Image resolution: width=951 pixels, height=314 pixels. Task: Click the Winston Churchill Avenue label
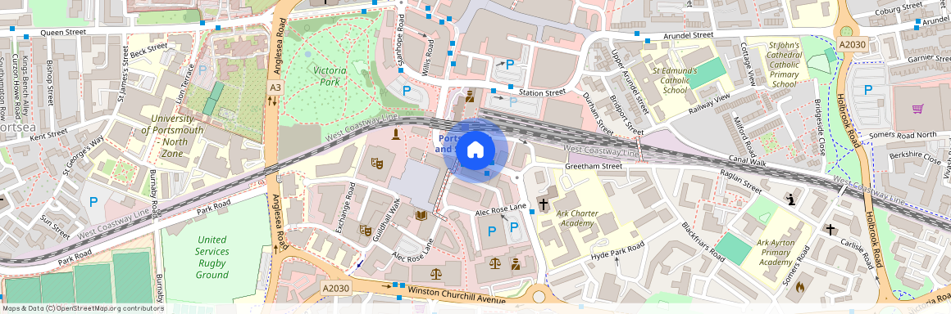pyautogui.click(x=456, y=294)
